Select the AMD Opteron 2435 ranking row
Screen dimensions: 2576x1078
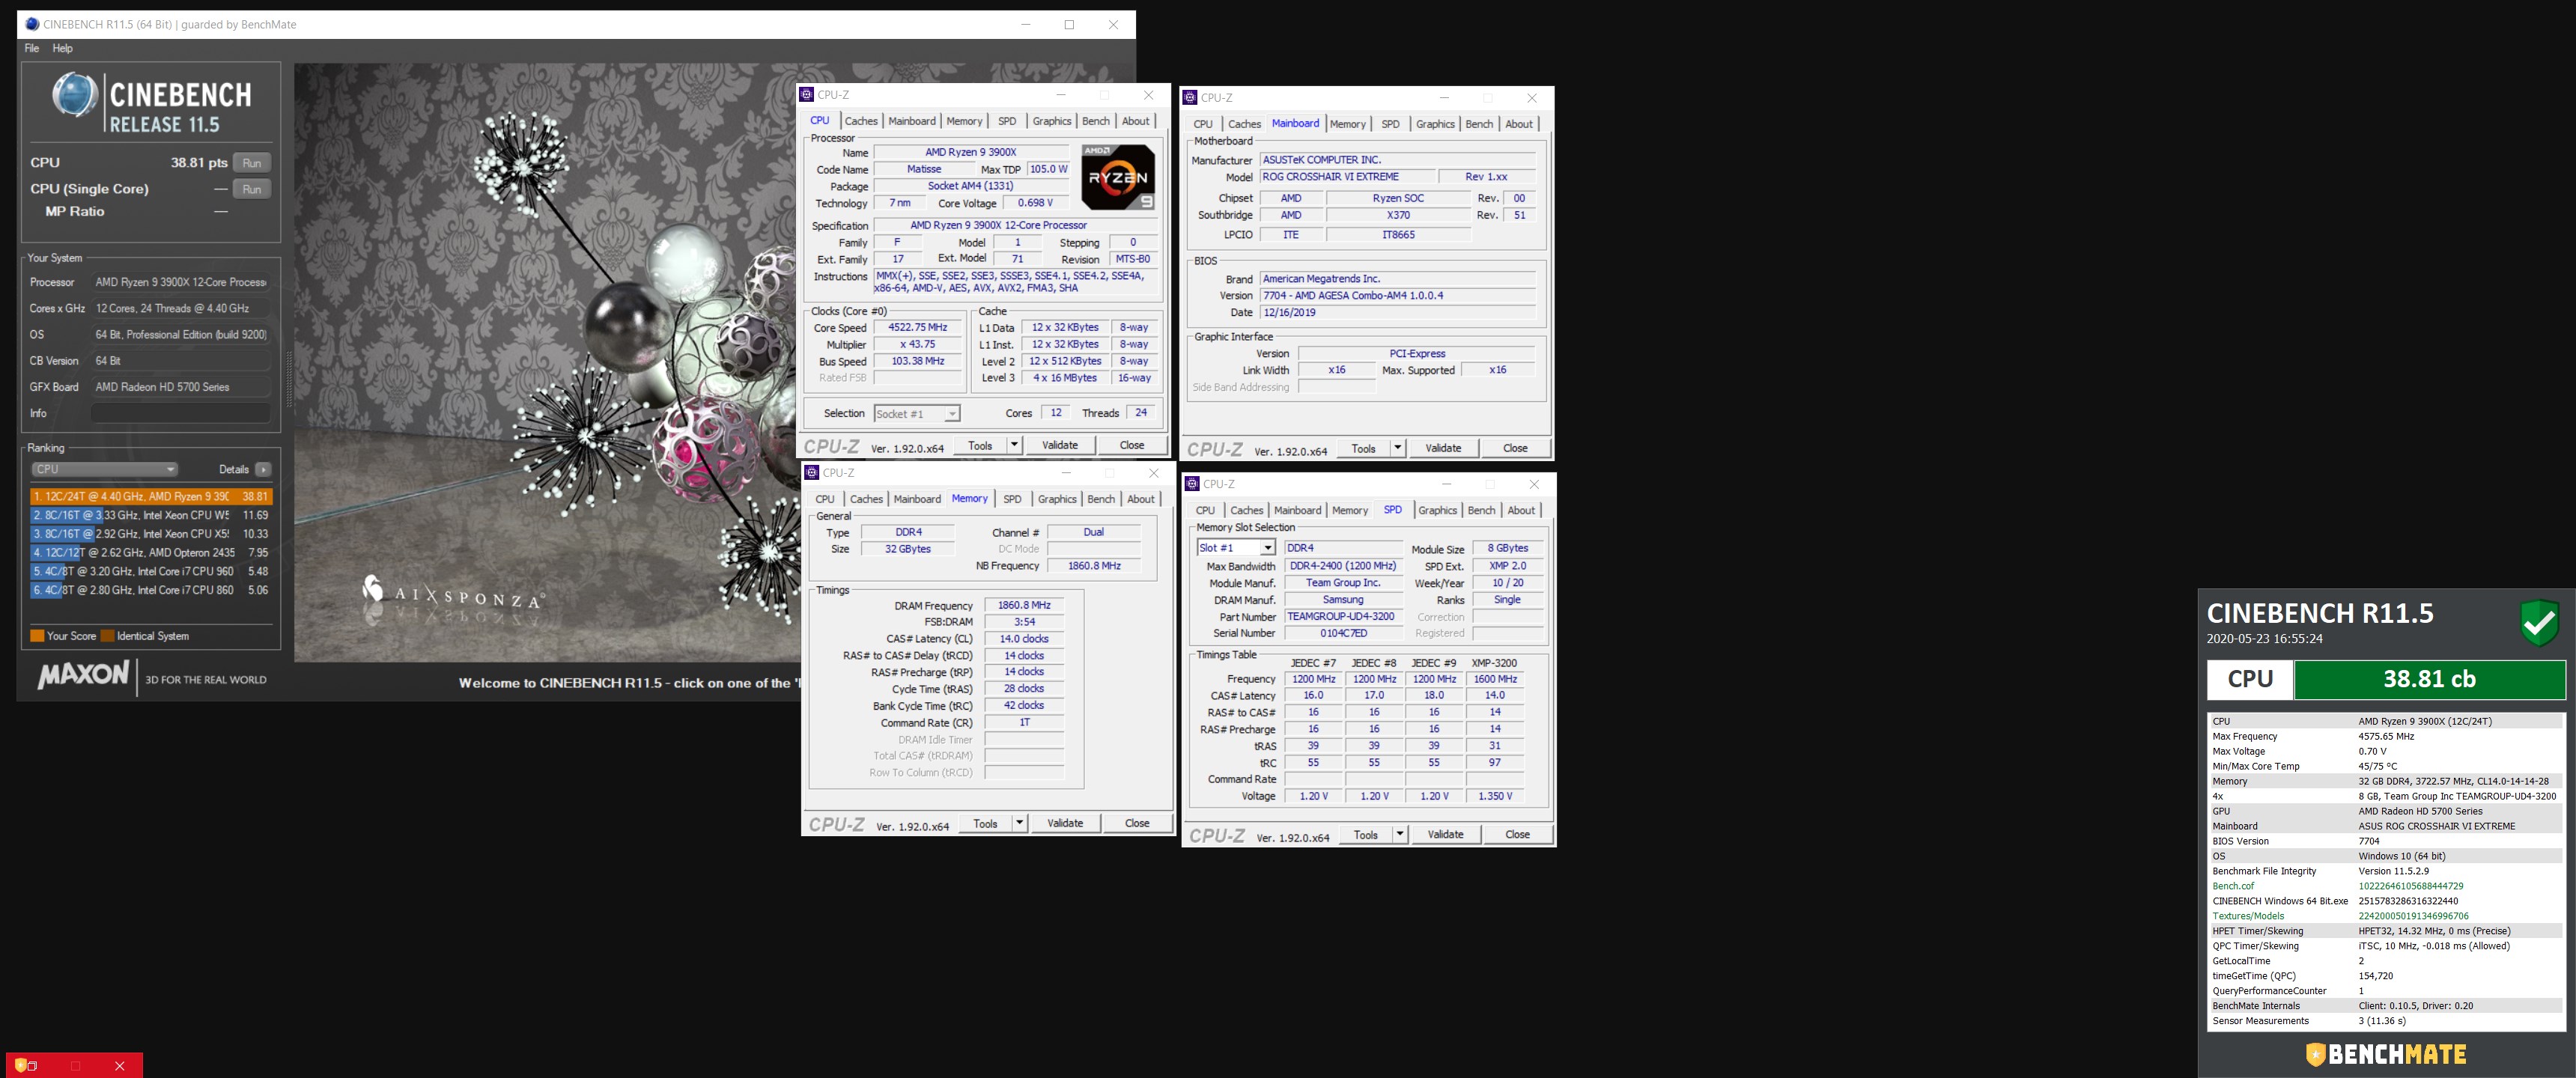pos(150,552)
